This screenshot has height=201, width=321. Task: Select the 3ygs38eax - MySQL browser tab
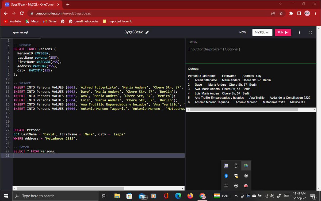pyautogui.click(x=33, y=5)
